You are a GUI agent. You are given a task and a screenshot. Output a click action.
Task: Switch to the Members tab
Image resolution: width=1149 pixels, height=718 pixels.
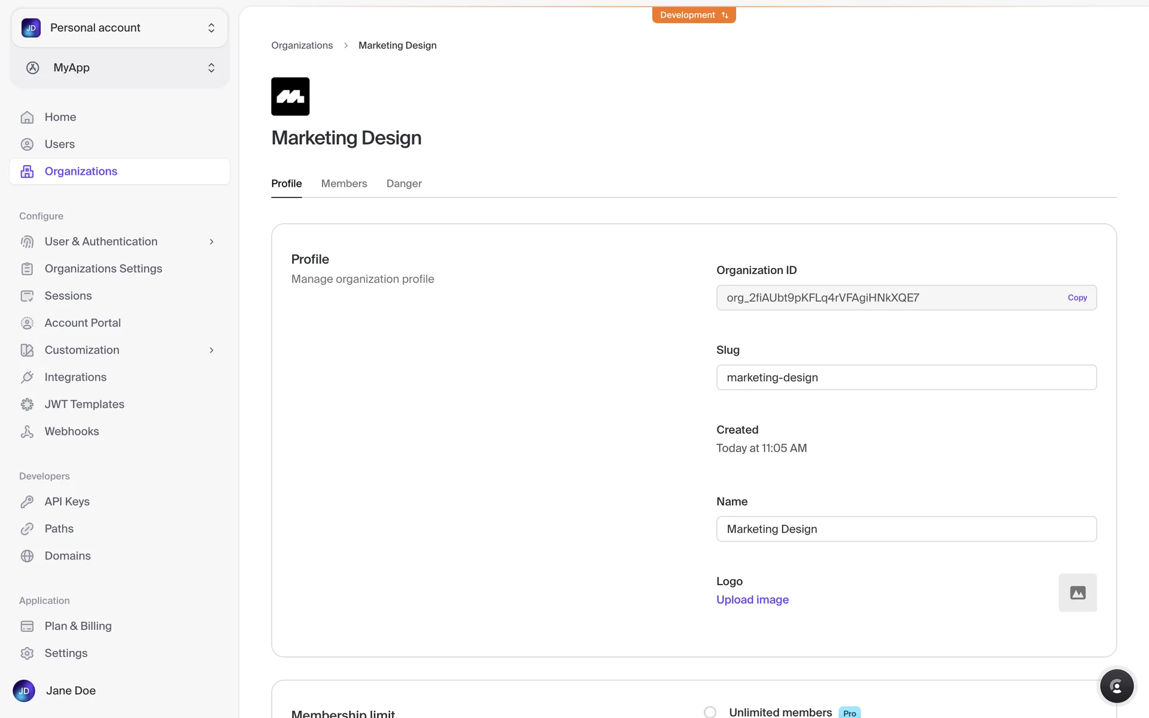(344, 184)
